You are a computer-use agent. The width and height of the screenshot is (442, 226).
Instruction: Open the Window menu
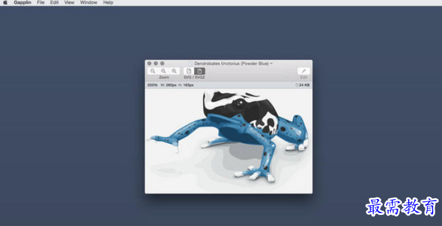pyautogui.click(x=89, y=2)
